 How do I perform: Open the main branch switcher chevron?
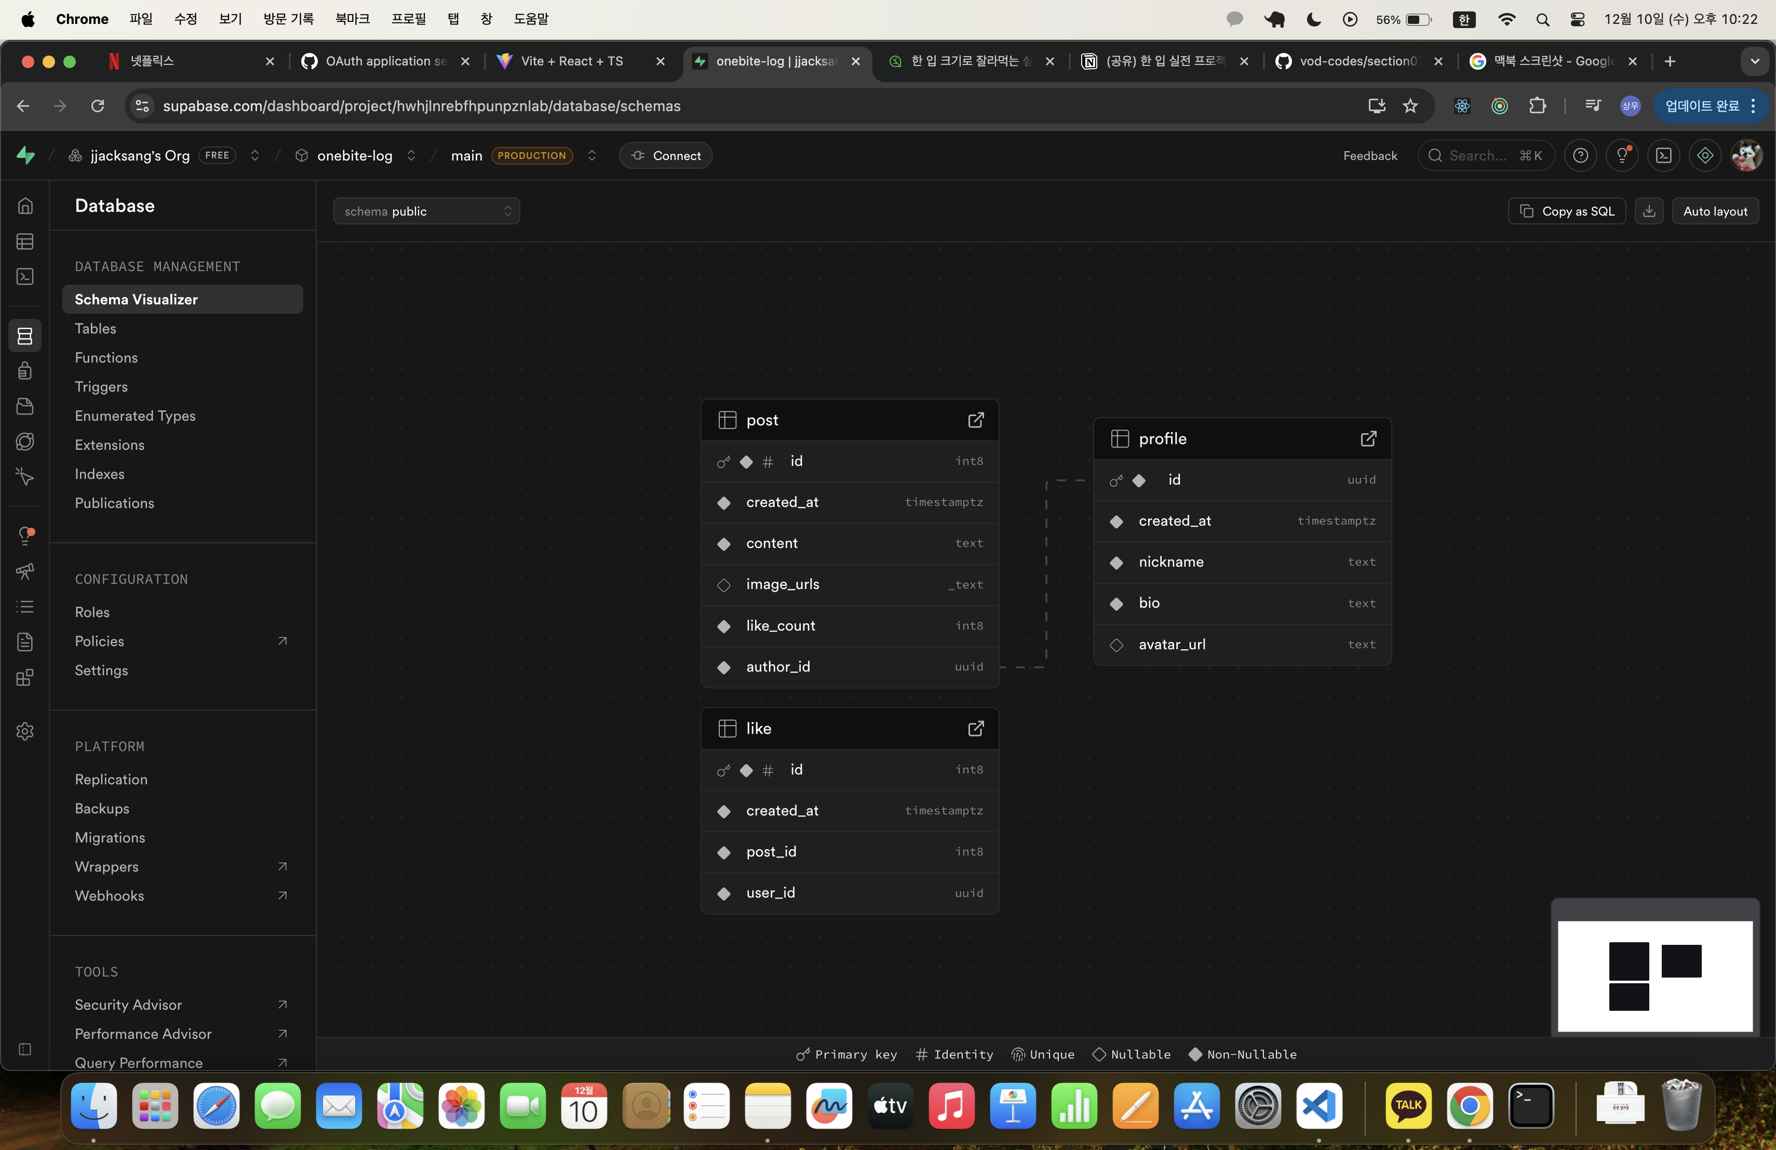click(x=592, y=156)
